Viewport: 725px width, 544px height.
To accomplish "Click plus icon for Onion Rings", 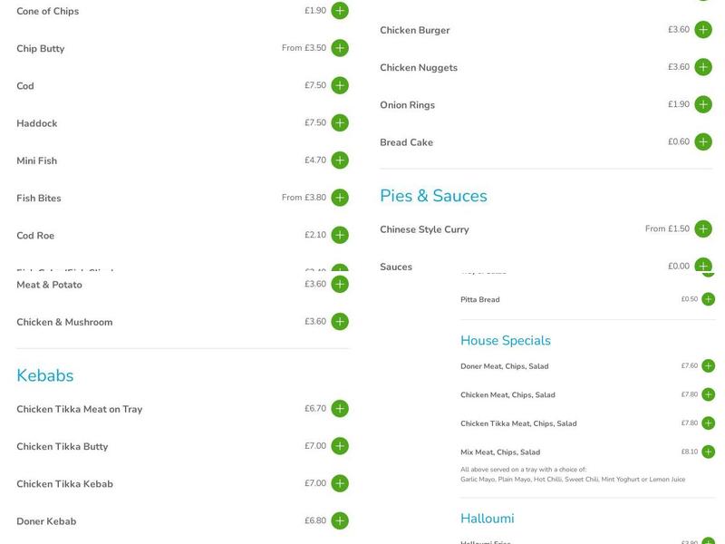I will pos(703,105).
